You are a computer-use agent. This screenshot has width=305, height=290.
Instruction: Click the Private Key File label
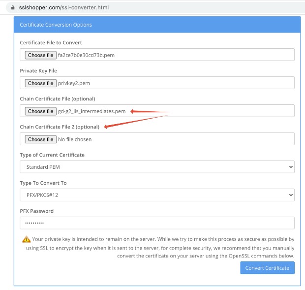coord(38,70)
